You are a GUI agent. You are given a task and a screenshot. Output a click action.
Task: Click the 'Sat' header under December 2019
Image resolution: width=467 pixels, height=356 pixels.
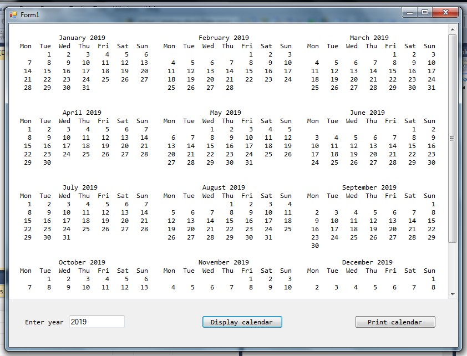click(410, 271)
